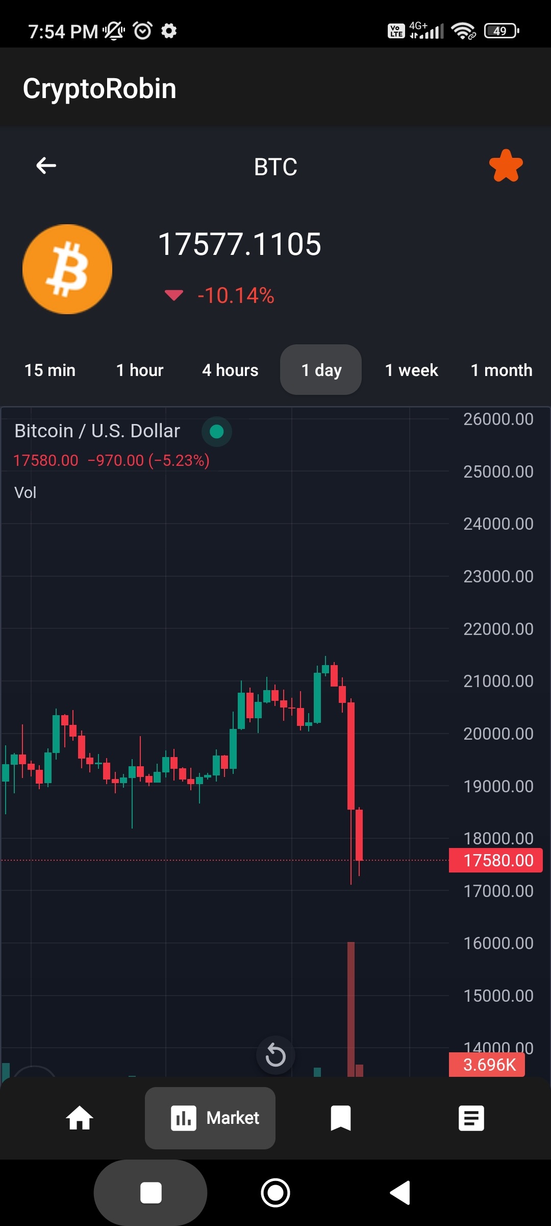The image size is (551, 1226).
Task: Select the 1 day timeframe
Action: [x=321, y=370]
